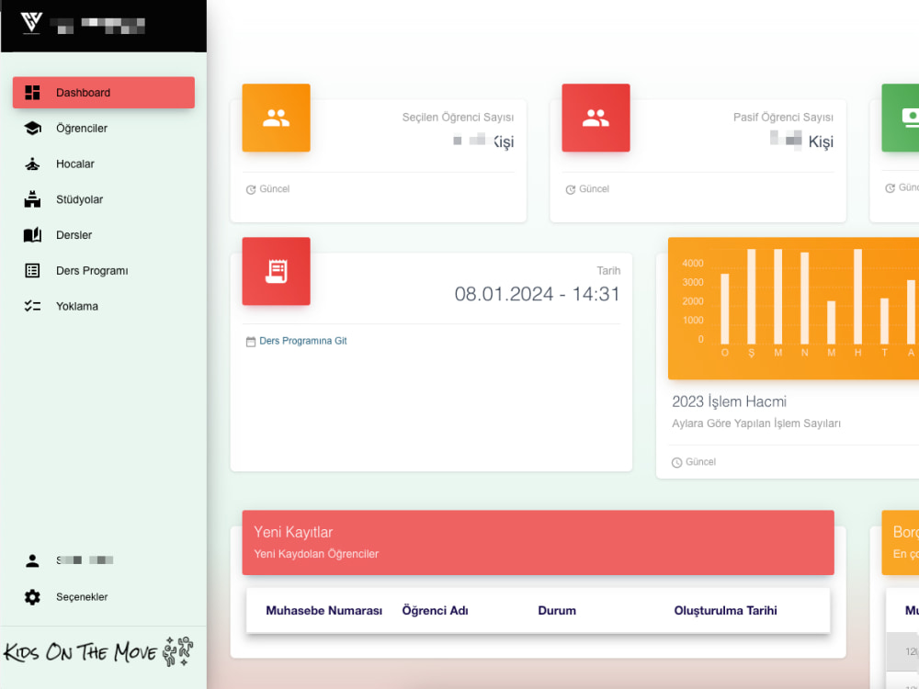This screenshot has width=919, height=689.
Task: Open the Dashboard menu item
Action: [x=104, y=93]
